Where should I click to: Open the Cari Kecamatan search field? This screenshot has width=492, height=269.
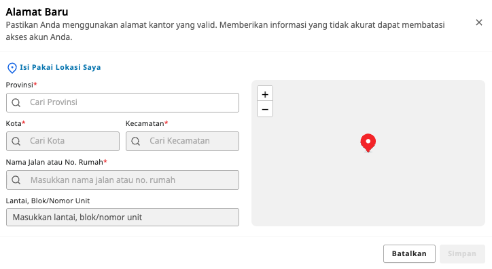point(182,142)
